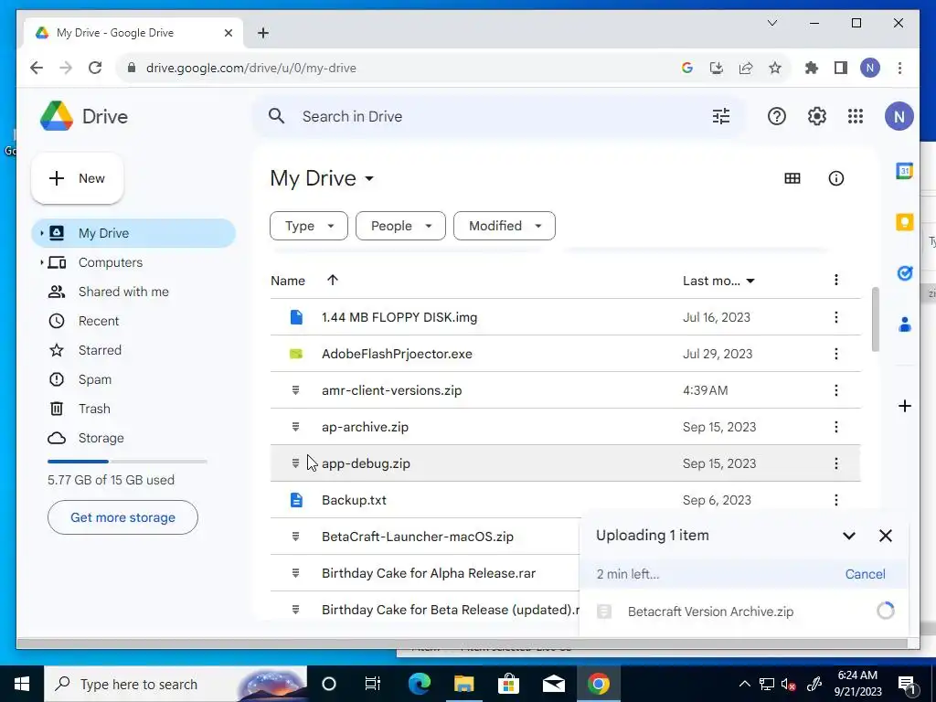Image resolution: width=936 pixels, height=702 pixels.
Task: Click the New button
Action: click(x=77, y=178)
